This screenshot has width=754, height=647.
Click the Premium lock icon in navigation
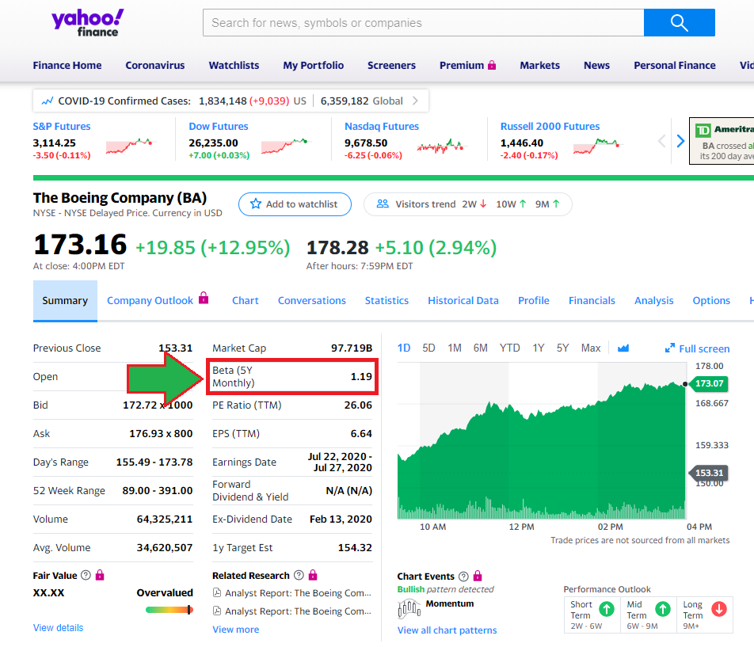pyautogui.click(x=491, y=65)
